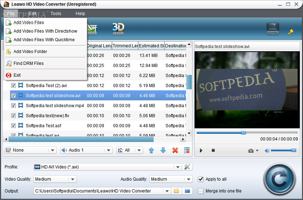
Task: Remove selected file with red X
Action: pos(175,150)
